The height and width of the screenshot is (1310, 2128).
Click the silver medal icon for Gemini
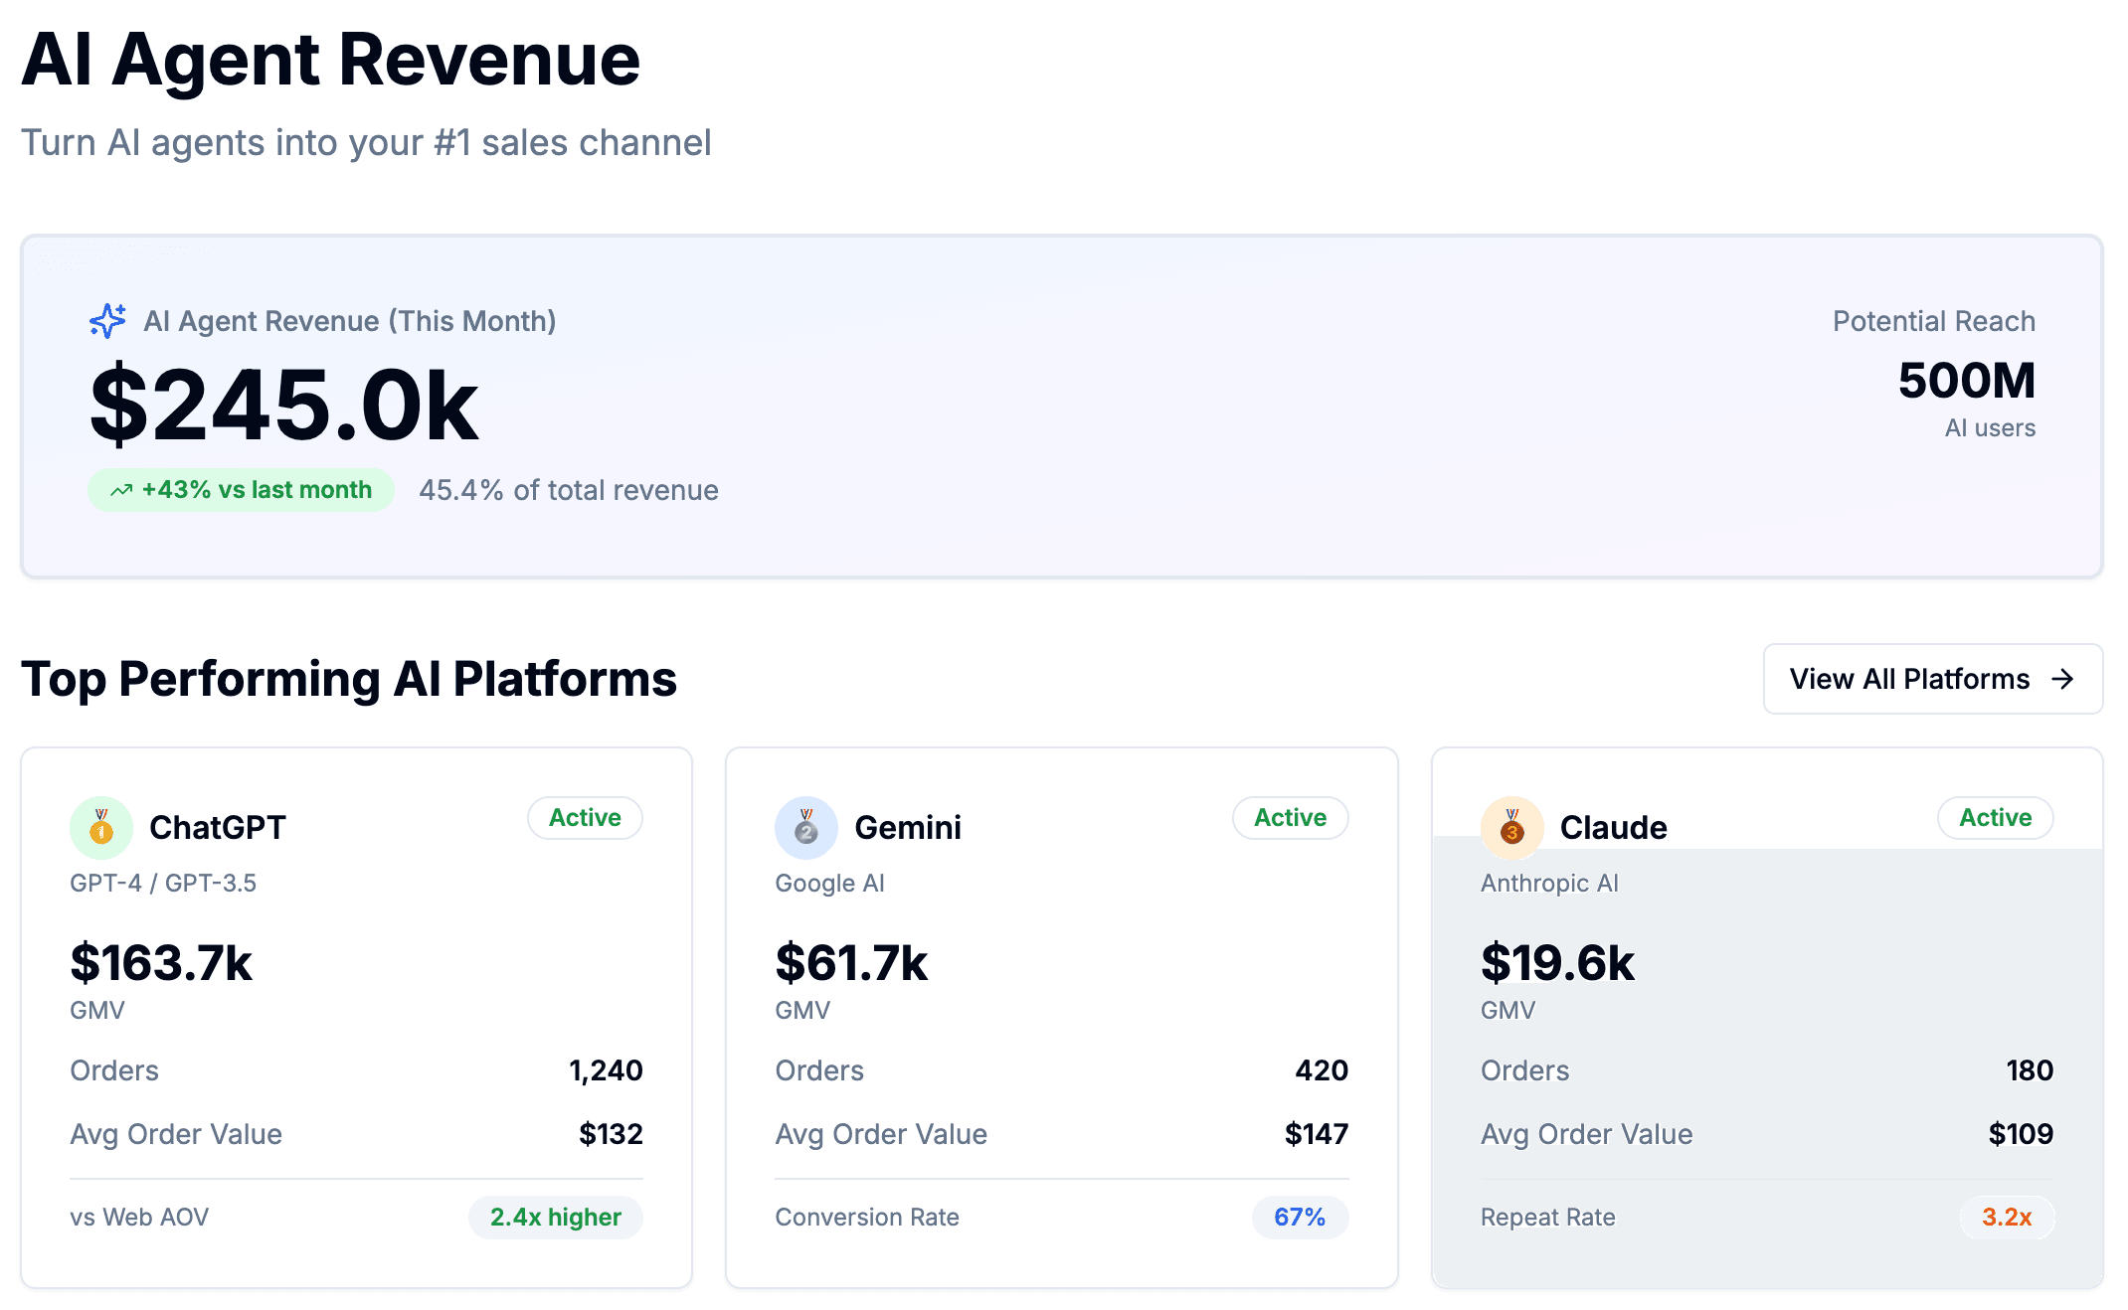pyautogui.click(x=806, y=827)
